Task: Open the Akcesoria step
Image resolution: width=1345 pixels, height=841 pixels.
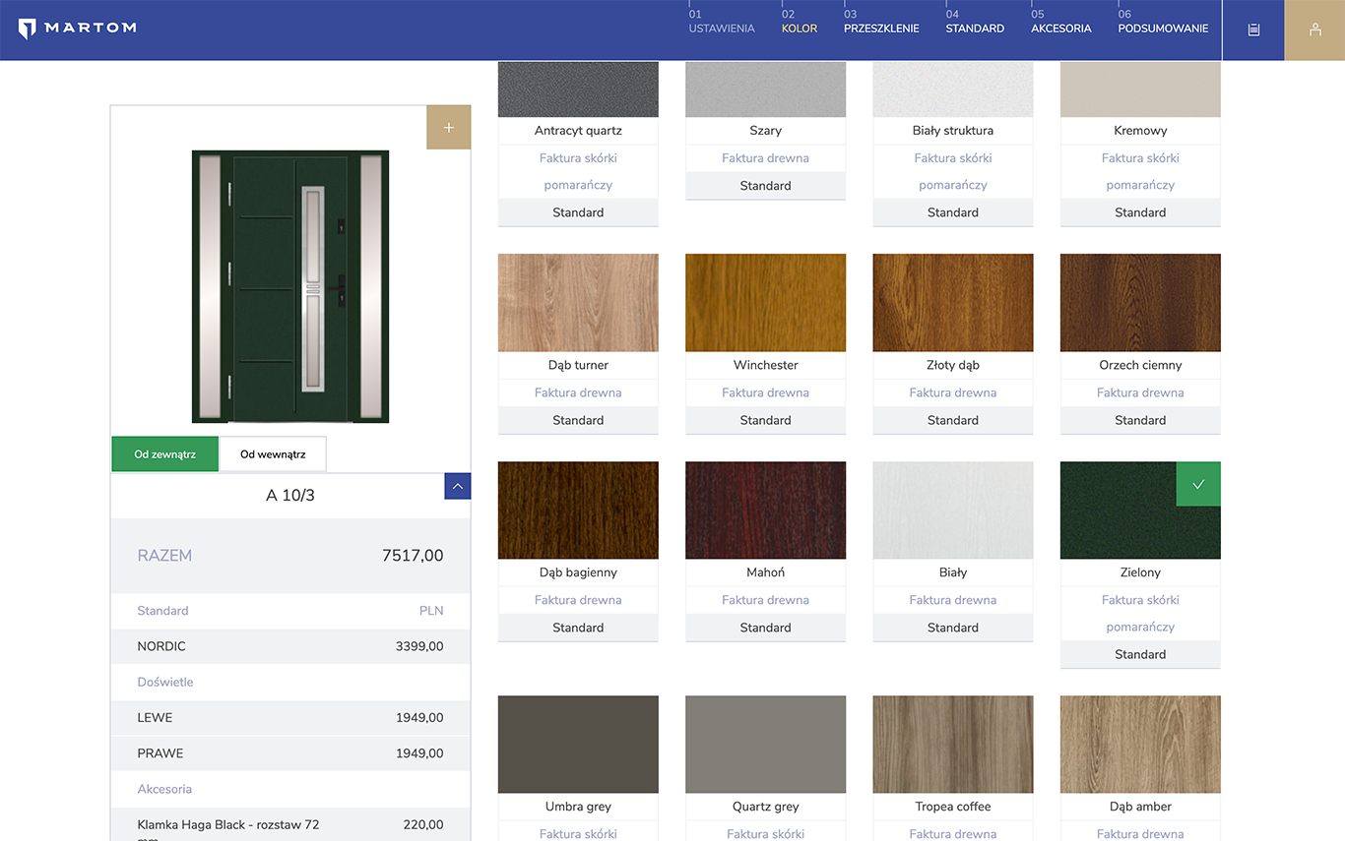Action: (x=1060, y=23)
